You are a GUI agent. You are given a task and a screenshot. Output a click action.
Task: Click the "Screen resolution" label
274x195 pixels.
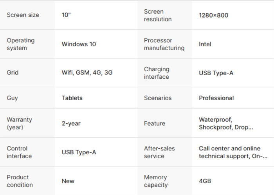pos(158,15)
